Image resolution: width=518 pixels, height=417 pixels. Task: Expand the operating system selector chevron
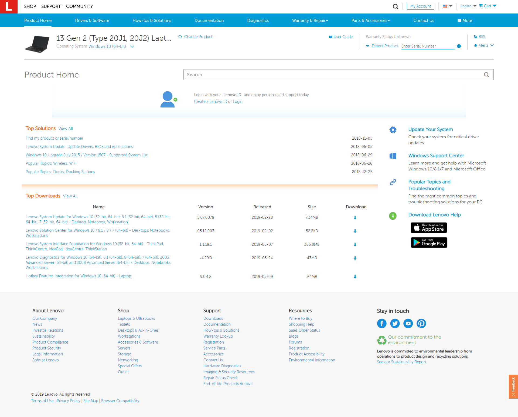(132, 46)
